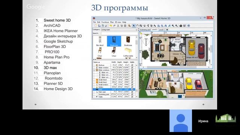Toggle Visible checkbox for Stair case row

pyautogui.click(x=132, y=92)
